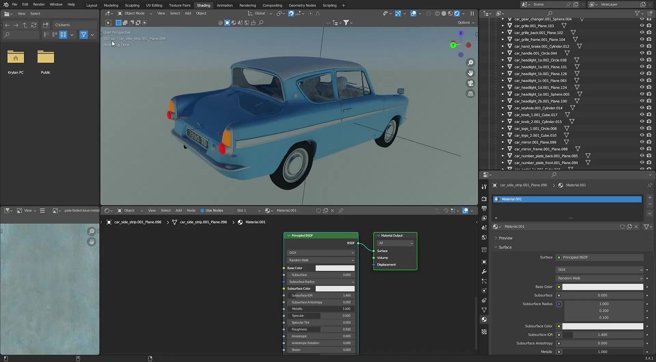Open the Global transform orientation dropdown

click(260, 13)
